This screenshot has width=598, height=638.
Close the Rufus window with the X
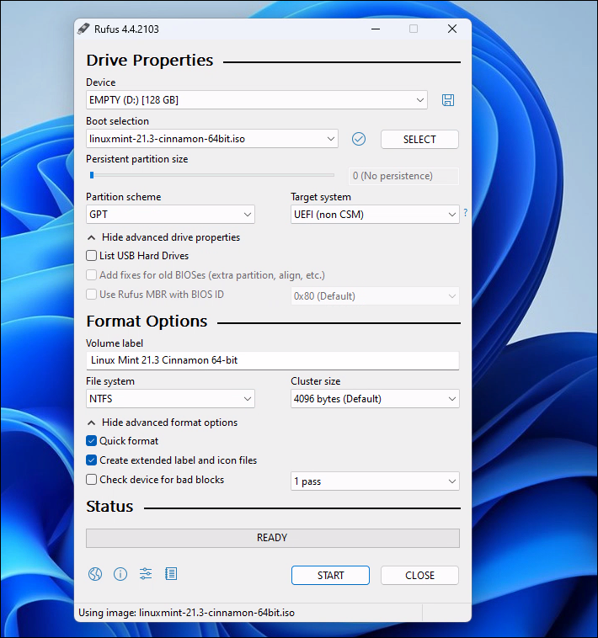pyautogui.click(x=452, y=29)
